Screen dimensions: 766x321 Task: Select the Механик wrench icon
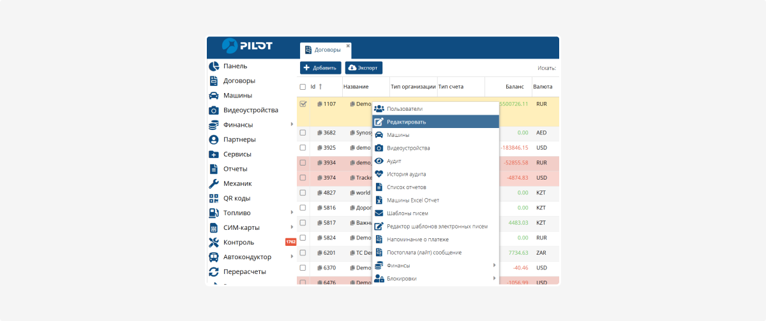coord(214,183)
